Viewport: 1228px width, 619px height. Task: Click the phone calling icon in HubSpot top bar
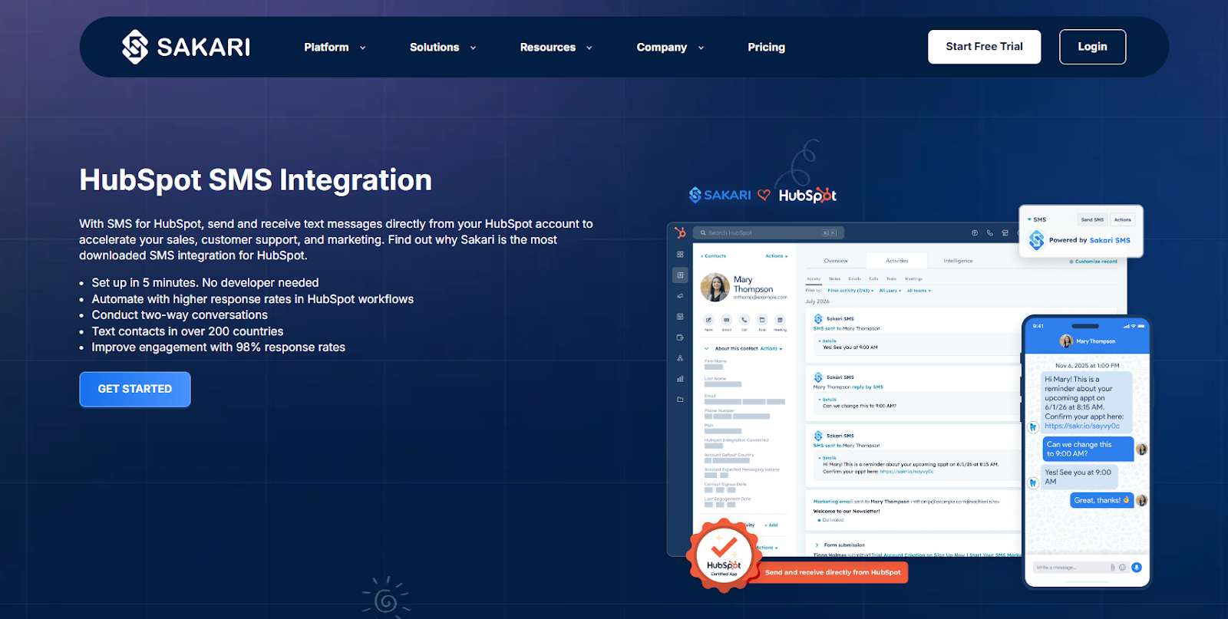click(990, 232)
